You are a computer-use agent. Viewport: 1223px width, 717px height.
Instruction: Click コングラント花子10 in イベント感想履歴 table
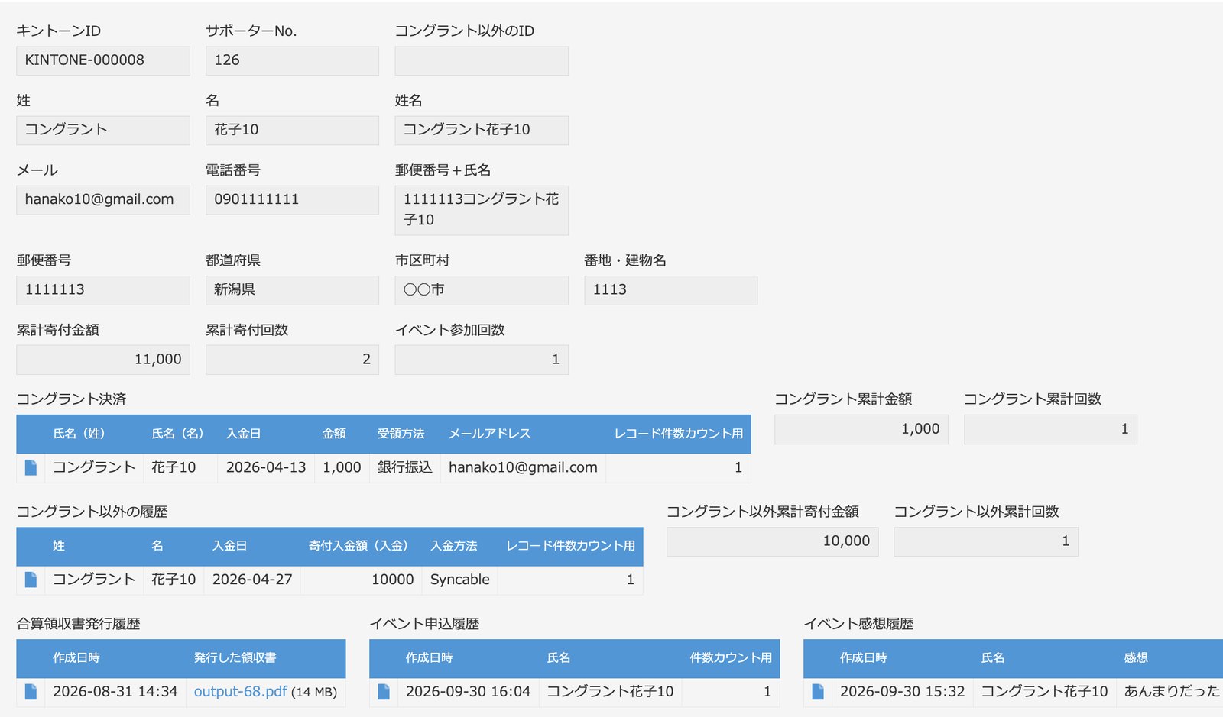(x=1044, y=692)
